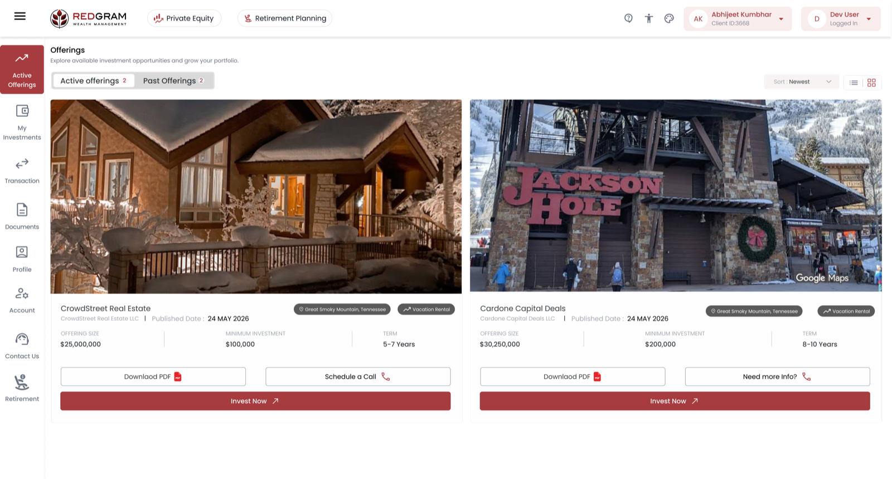The width and height of the screenshot is (892, 479).
Task: Open My Investments in sidebar
Action: point(22,123)
